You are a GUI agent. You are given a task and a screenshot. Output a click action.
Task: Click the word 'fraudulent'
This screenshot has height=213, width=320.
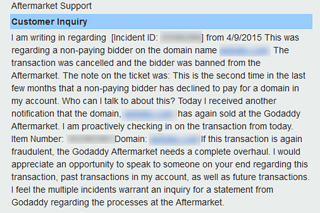tap(29, 152)
